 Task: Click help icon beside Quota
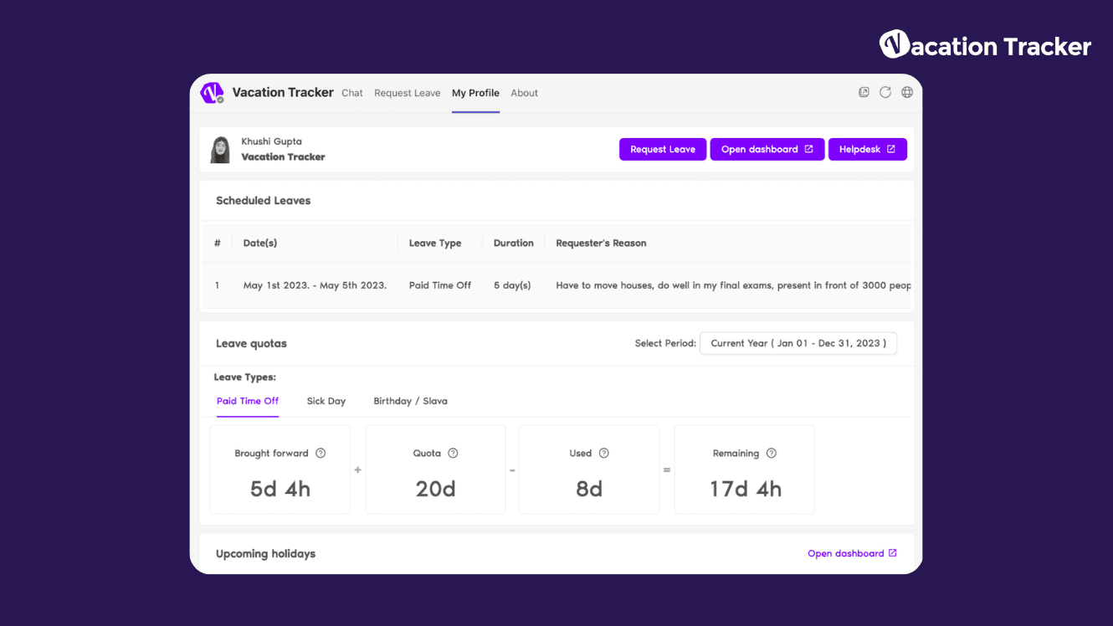coord(453,454)
